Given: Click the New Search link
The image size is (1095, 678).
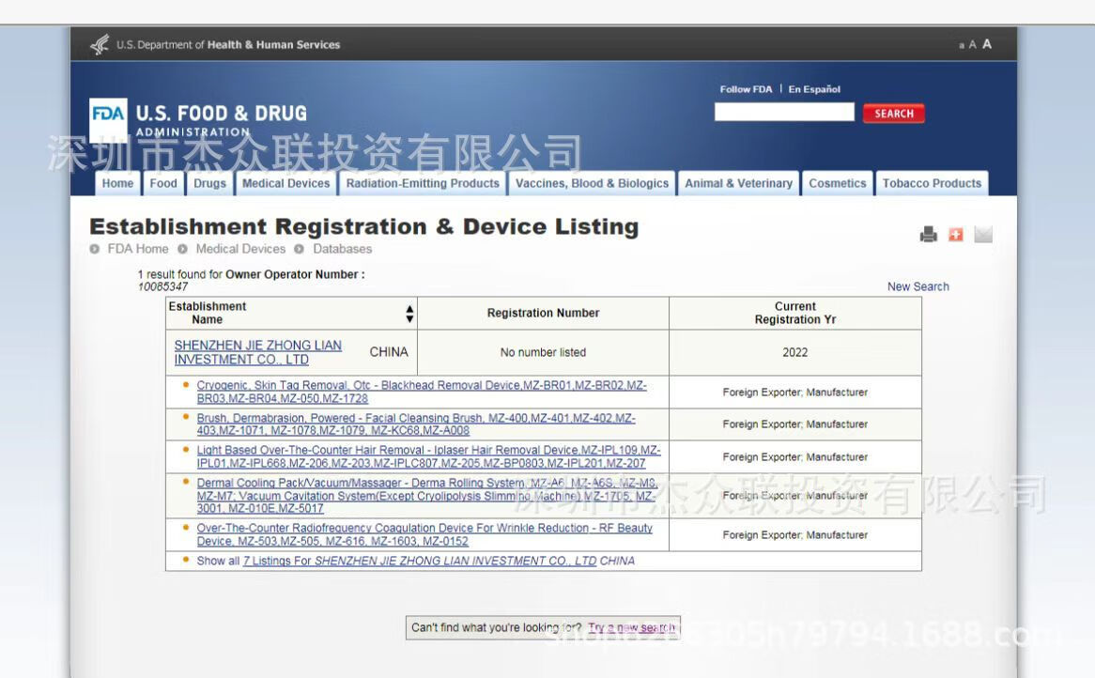Looking at the screenshot, I should [x=918, y=286].
